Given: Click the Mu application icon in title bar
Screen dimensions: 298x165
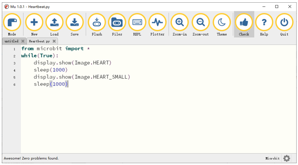Looking at the screenshot, I should (7, 7).
